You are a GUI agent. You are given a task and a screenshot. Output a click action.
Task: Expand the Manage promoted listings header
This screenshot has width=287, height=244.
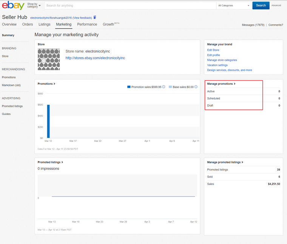225,162
